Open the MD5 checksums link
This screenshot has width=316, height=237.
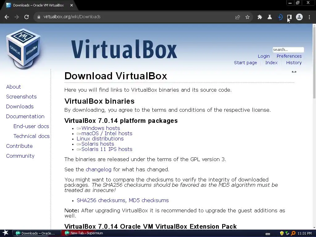(149, 200)
